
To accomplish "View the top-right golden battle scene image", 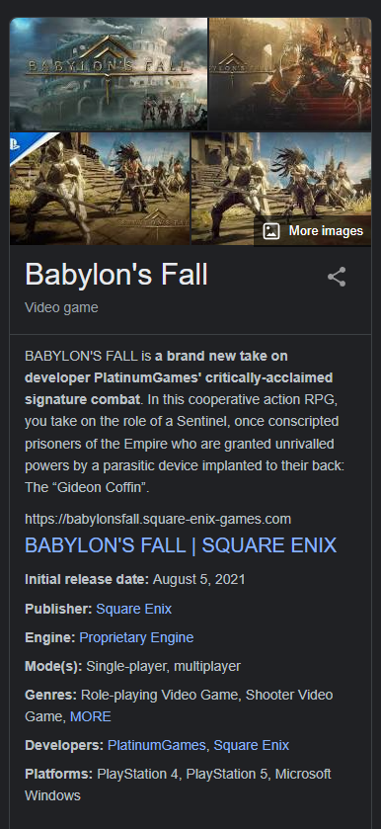I will [x=290, y=74].
